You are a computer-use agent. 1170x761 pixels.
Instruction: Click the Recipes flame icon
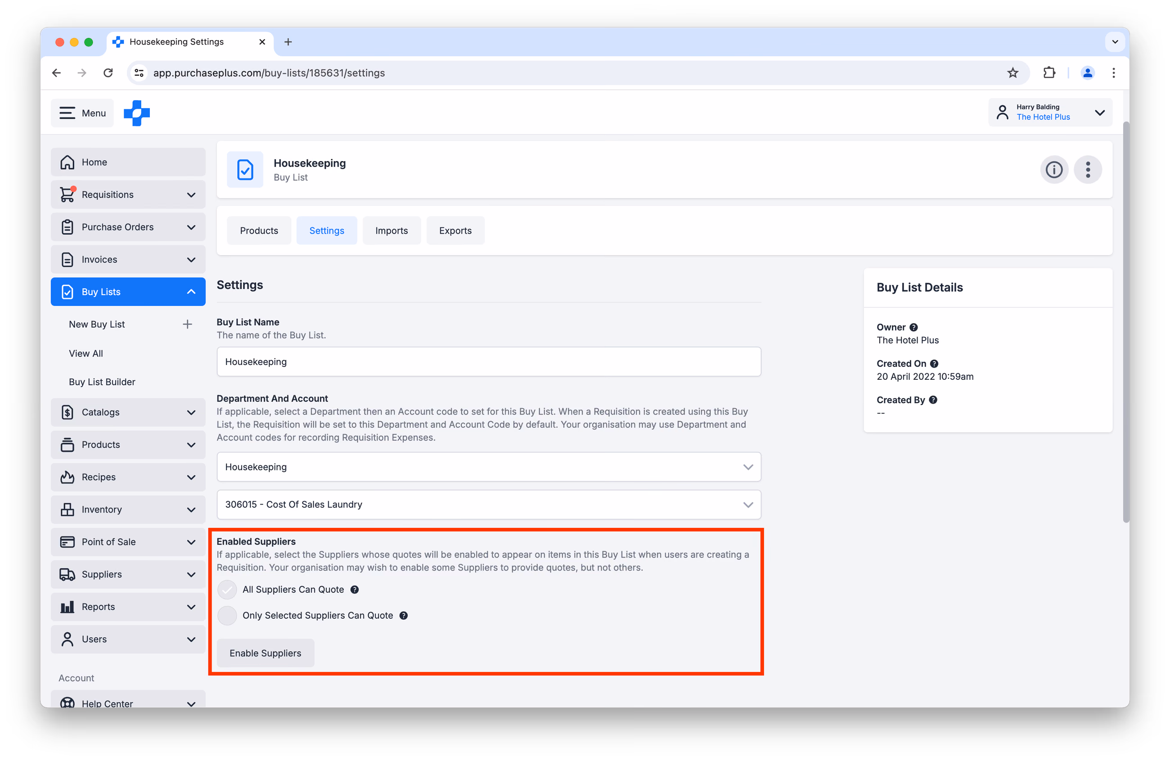coord(67,477)
